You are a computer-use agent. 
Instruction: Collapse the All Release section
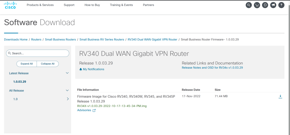pyautogui.click(x=67, y=90)
